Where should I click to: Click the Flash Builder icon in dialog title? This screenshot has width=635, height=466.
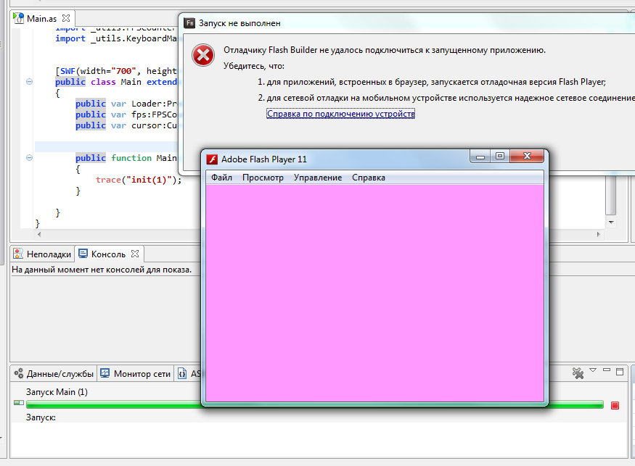[x=189, y=23]
